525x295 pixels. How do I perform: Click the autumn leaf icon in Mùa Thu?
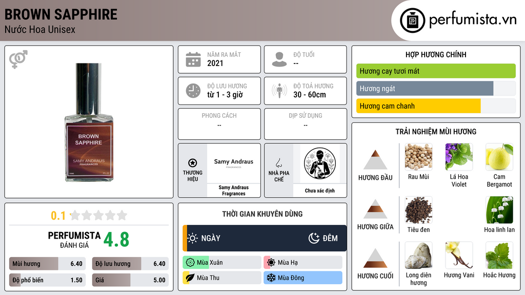click(x=190, y=278)
